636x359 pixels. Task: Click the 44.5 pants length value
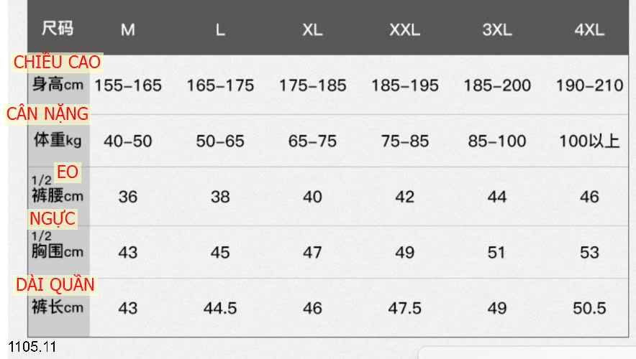pos(220,308)
